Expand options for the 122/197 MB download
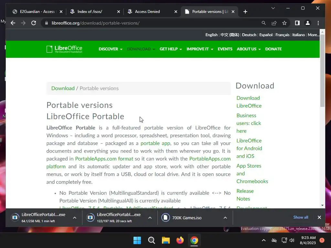 [150, 218]
